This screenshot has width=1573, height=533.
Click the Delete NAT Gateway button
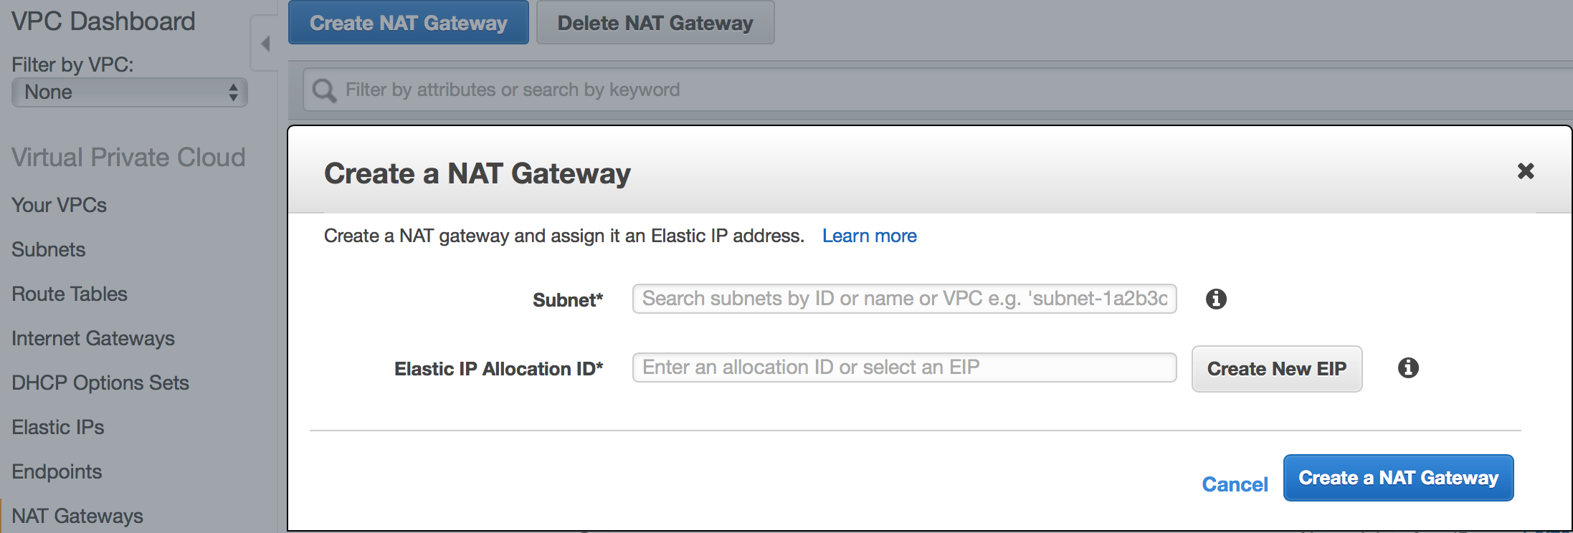point(655,23)
